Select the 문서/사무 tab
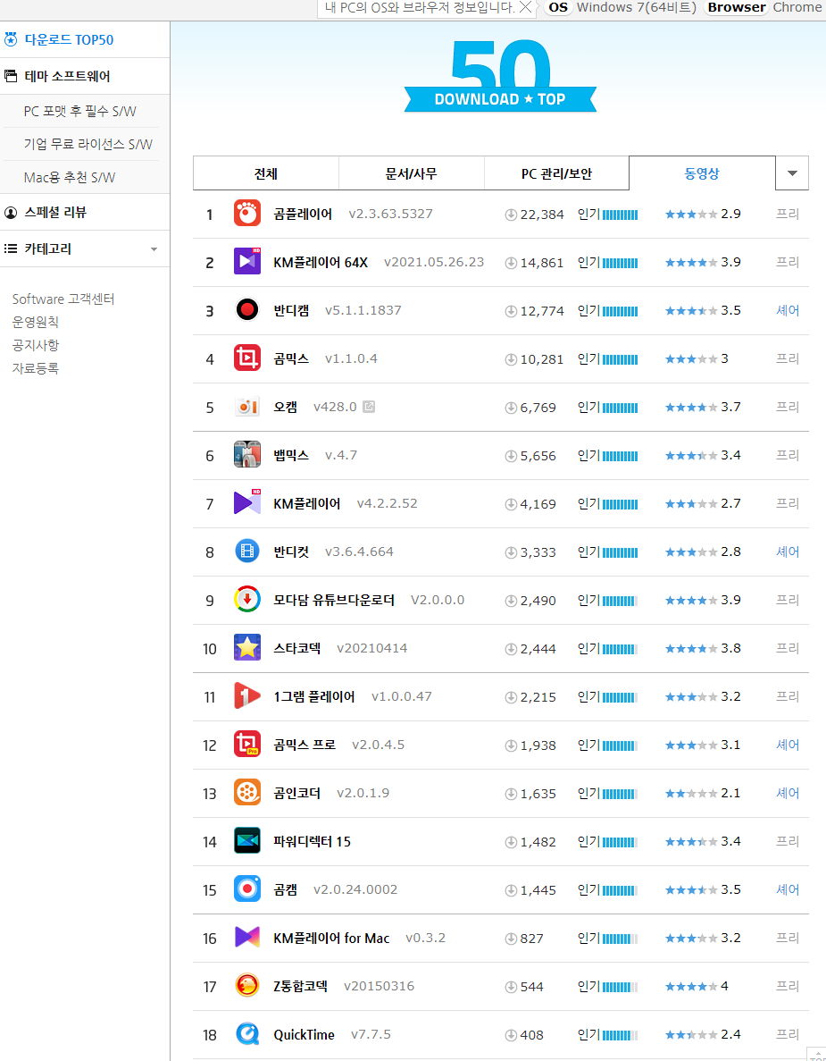Image resolution: width=826 pixels, height=1061 pixels. click(x=411, y=173)
